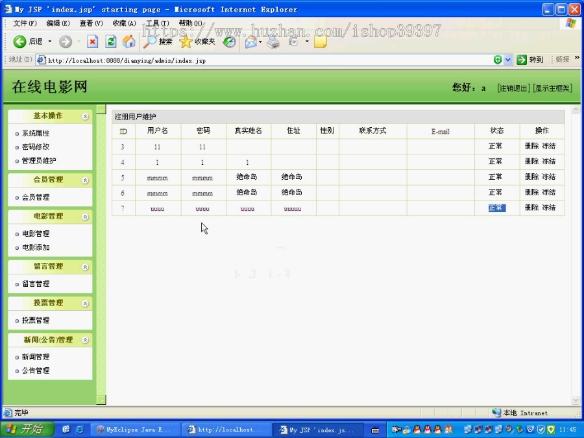The image size is (584, 438).
Task: Click the 注销退出 logout link
Action: [513, 88]
